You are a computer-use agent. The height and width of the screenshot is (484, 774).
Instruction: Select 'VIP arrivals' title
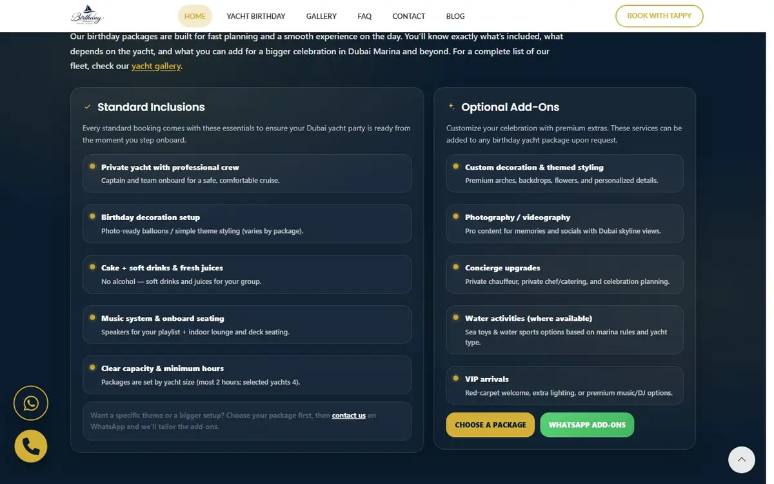coord(487,379)
